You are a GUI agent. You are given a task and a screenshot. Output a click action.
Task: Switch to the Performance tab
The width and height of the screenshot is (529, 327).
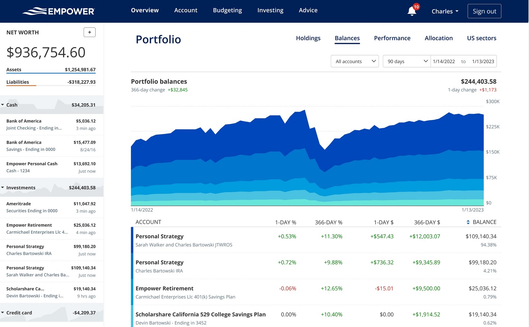pos(392,38)
